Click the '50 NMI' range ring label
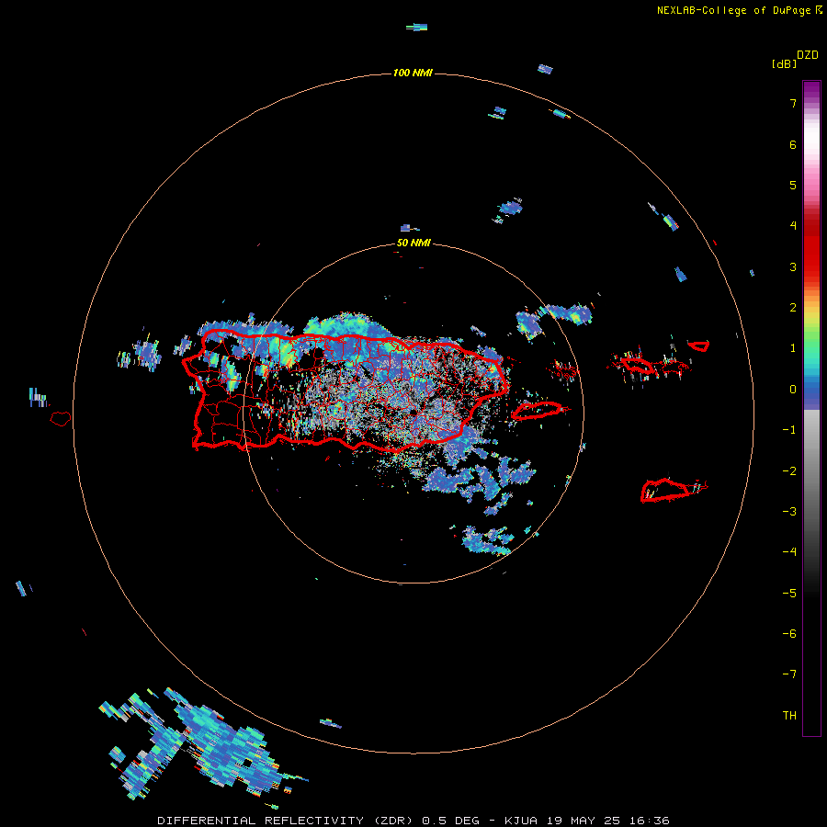The height and width of the screenshot is (827, 827). click(x=413, y=244)
